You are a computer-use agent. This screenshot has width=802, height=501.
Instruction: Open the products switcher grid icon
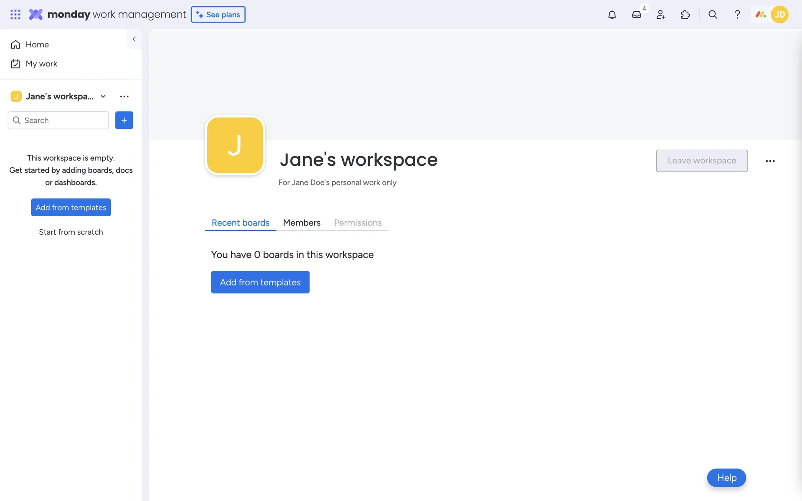(x=15, y=15)
